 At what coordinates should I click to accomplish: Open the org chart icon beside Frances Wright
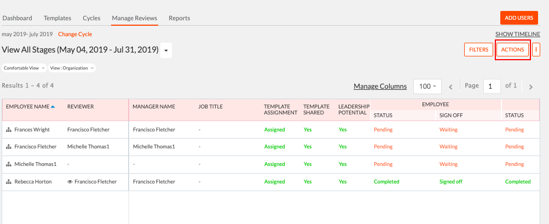click(8, 130)
